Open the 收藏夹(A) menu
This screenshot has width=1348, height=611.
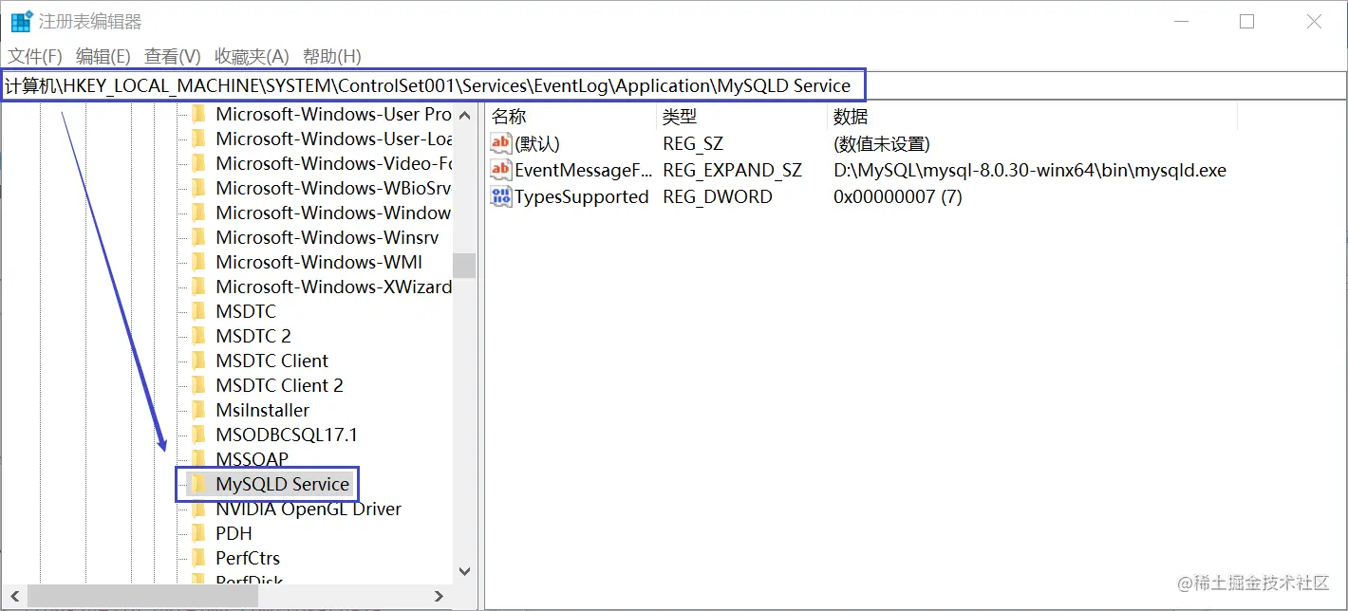coord(252,56)
